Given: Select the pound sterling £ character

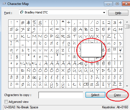Looking at the screenshot, I should [109, 50].
